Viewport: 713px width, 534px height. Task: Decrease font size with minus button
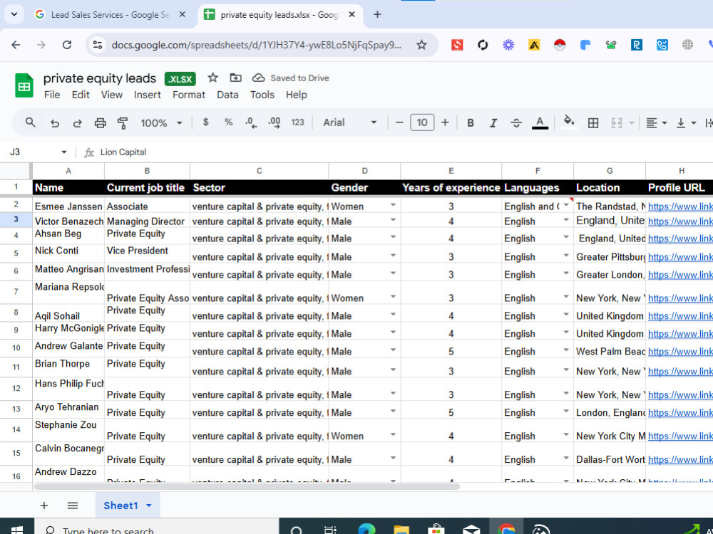coord(399,122)
